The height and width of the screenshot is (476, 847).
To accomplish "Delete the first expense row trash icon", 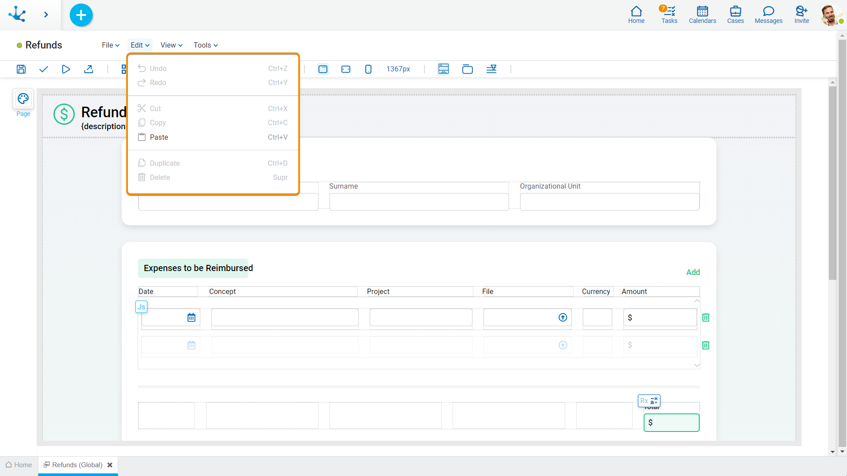I will point(706,317).
